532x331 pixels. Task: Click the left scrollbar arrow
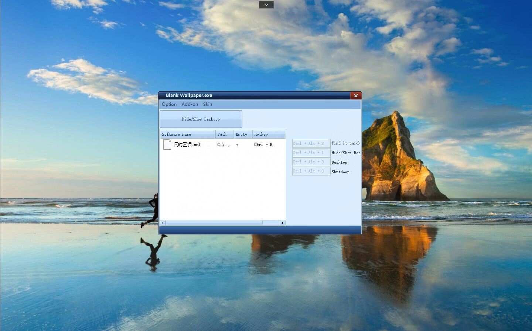pyautogui.click(x=162, y=223)
